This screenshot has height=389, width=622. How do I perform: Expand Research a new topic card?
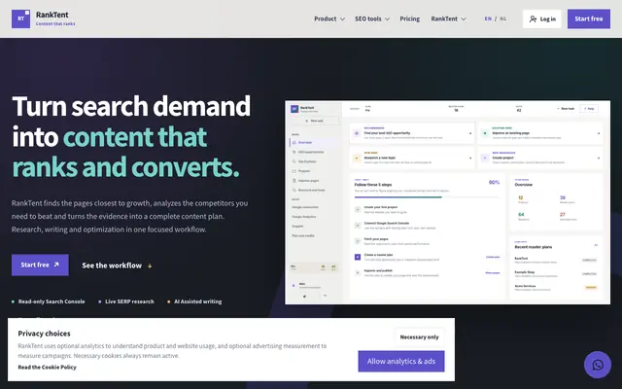tap(412, 158)
